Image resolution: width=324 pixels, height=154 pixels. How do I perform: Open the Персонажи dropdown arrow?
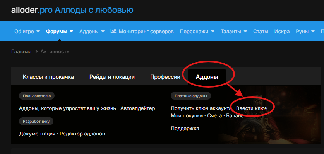click(x=213, y=32)
